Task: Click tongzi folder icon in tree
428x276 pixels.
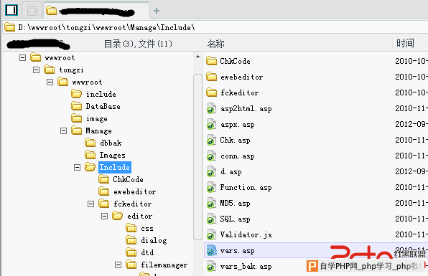Action: pos(50,70)
